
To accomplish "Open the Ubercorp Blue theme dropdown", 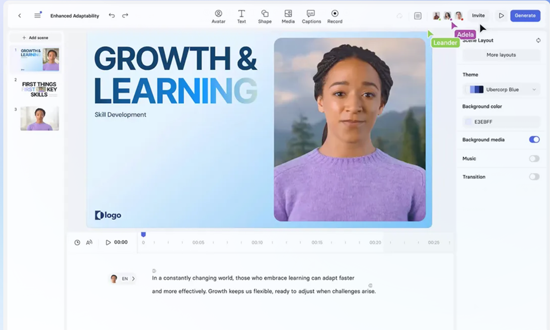I will coord(501,90).
